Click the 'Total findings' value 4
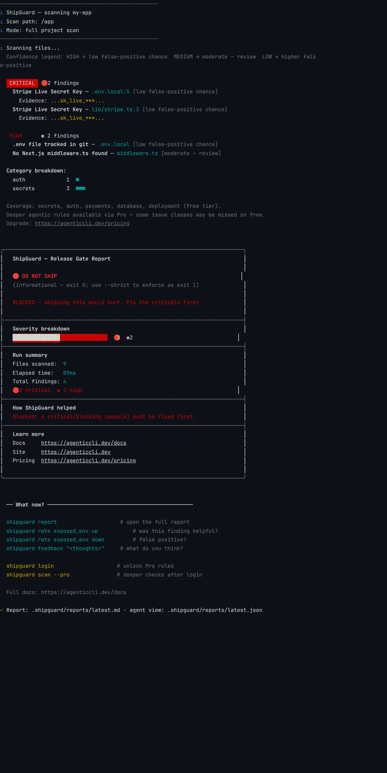The image size is (387, 773). (x=64, y=381)
